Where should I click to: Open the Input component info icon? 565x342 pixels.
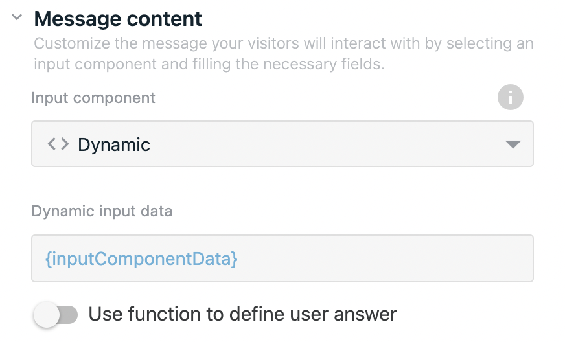pos(510,97)
